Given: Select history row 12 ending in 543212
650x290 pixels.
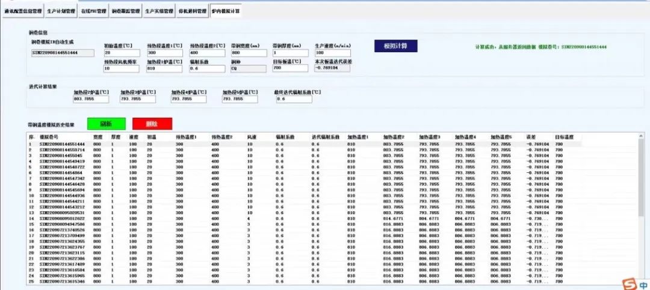Looking at the screenshot, I should [x=305, y=207].
